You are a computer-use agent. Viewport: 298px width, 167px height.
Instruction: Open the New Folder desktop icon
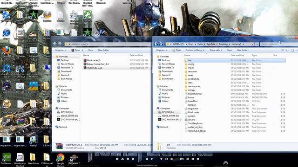[34, 159]
